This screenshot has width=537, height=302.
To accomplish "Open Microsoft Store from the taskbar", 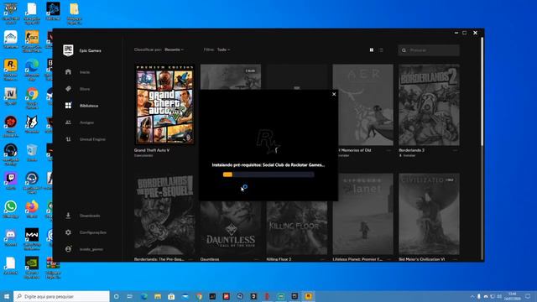I will pyautogui.click(x=171, y=296).
